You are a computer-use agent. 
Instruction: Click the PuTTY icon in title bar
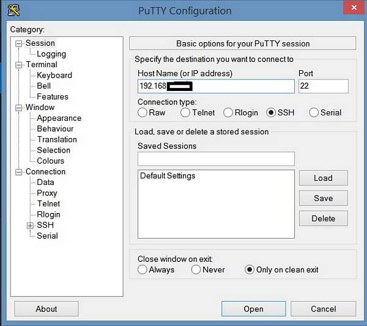coord(13,10)
